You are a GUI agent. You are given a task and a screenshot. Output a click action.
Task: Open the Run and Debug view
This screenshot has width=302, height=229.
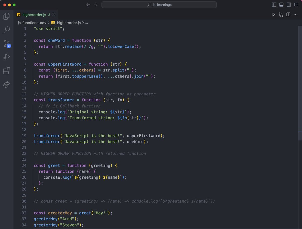pyautogui.click(x=7, y=57)
